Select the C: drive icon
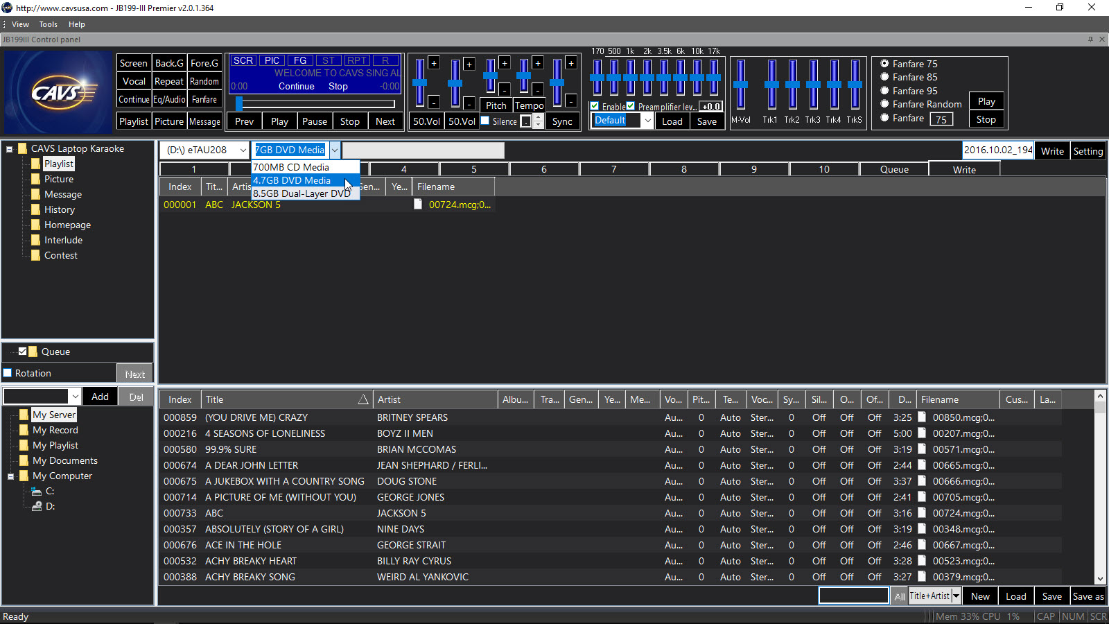Screen dimensions: 1109x624 point(37,491)
